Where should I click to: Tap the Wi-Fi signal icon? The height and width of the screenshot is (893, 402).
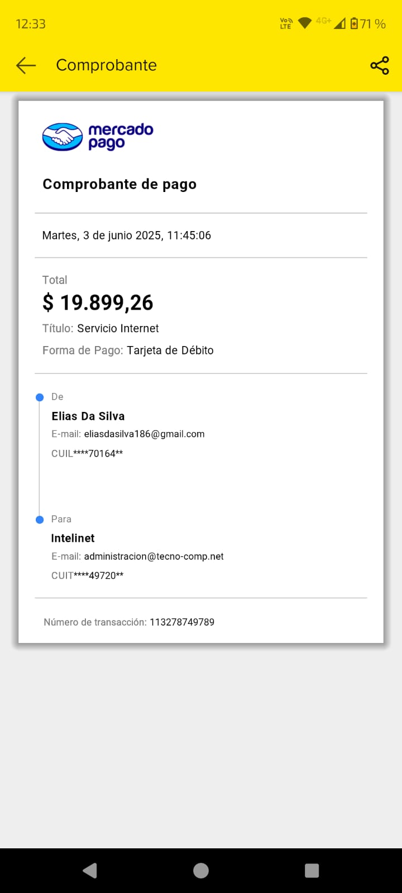tap(304, 23)
